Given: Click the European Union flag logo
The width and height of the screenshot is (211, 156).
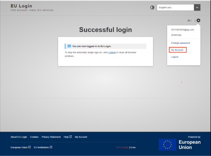Looking at the screenshot, I should [x=167, y=144].
